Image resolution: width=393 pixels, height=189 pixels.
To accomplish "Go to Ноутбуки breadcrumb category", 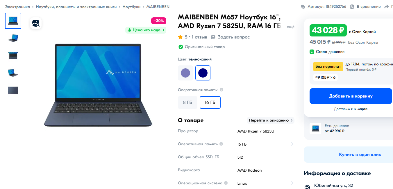I will [x=131, y=7].
